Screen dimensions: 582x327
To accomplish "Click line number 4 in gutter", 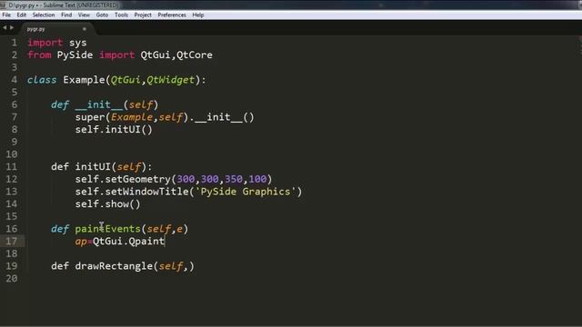I will pos(15,80).
